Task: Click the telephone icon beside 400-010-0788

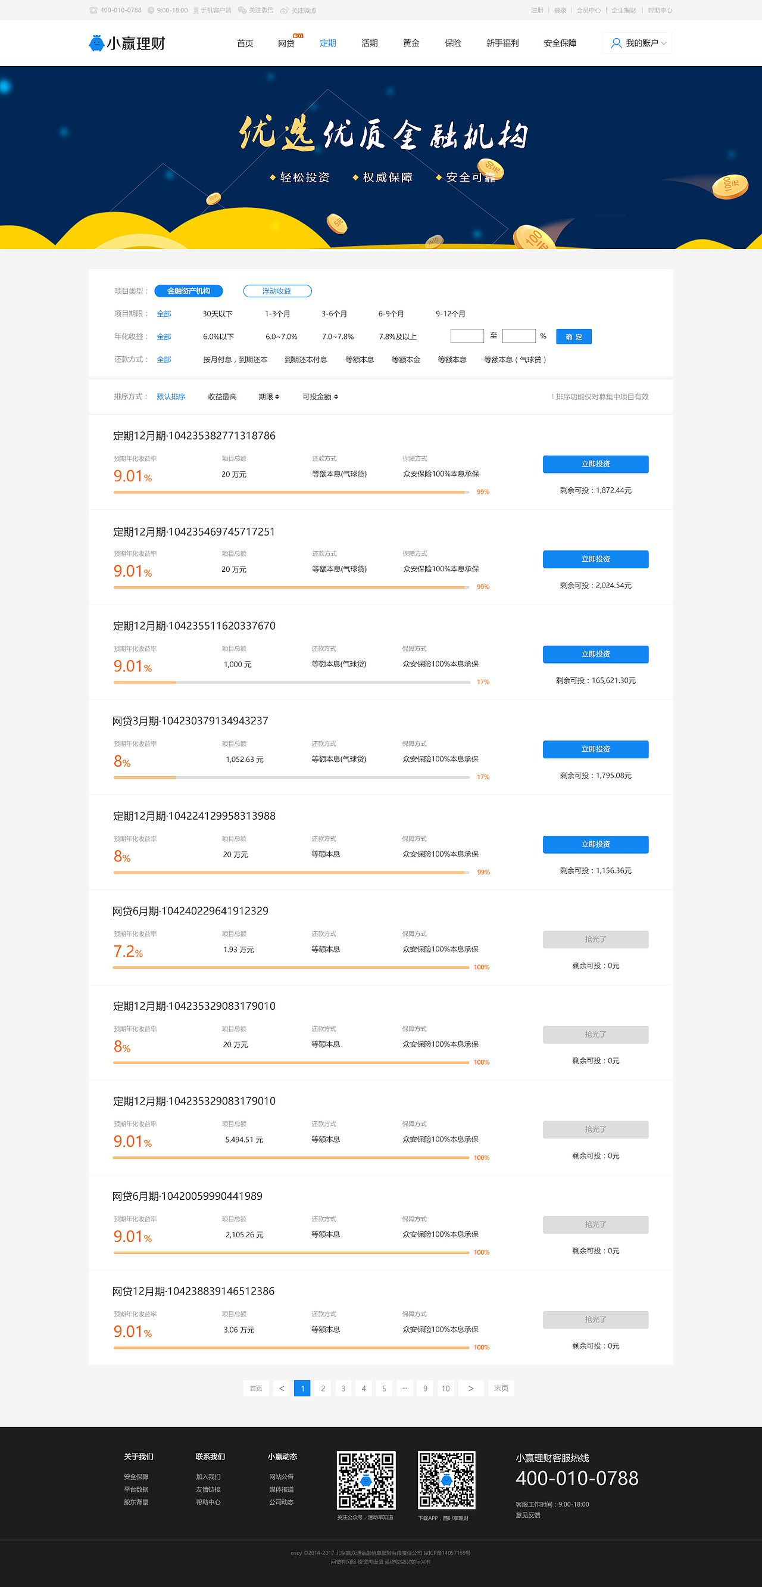Action: click(x=93, y=11)
